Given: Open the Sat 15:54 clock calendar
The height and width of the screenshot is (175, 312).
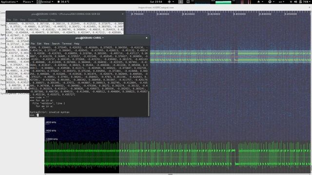Looking at the screenshot, I should tap(156, 2).
